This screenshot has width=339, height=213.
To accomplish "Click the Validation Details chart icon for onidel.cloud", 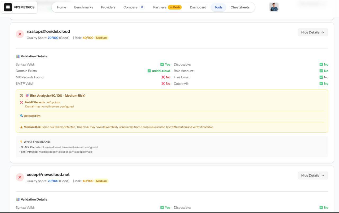I will click(x=18, y=56).
